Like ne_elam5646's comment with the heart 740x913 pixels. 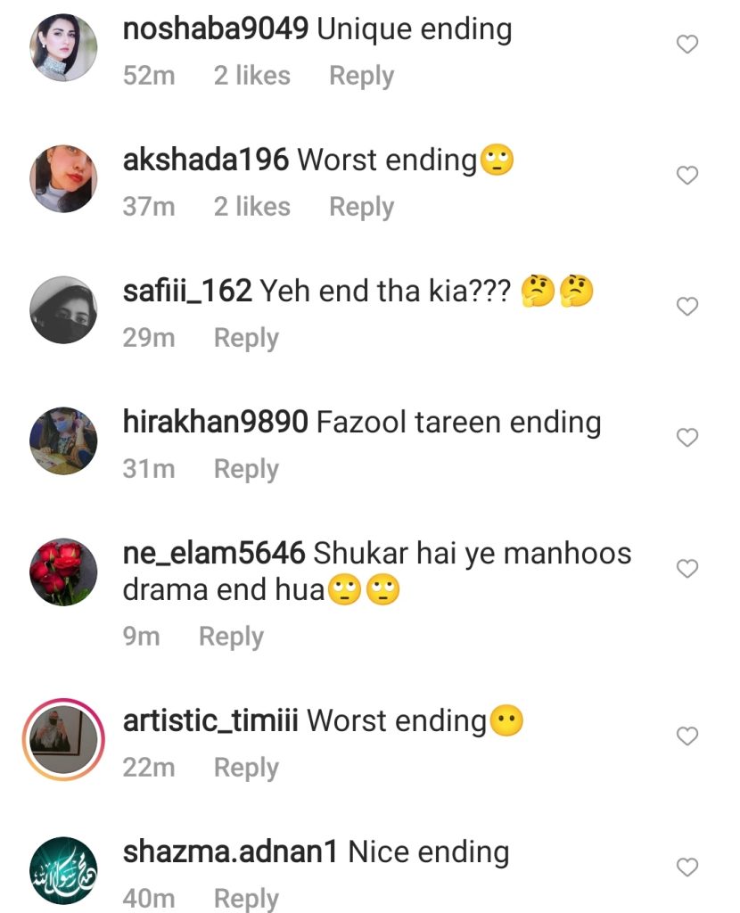(x=687, y=568)
